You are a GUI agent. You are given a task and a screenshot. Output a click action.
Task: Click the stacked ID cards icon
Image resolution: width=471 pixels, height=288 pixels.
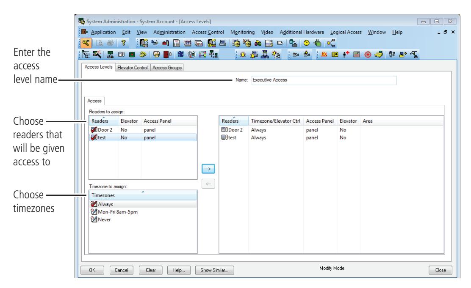199,43
